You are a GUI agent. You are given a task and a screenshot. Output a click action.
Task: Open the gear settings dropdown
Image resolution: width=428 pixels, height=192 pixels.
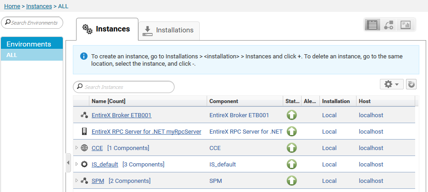click(392, 84)
